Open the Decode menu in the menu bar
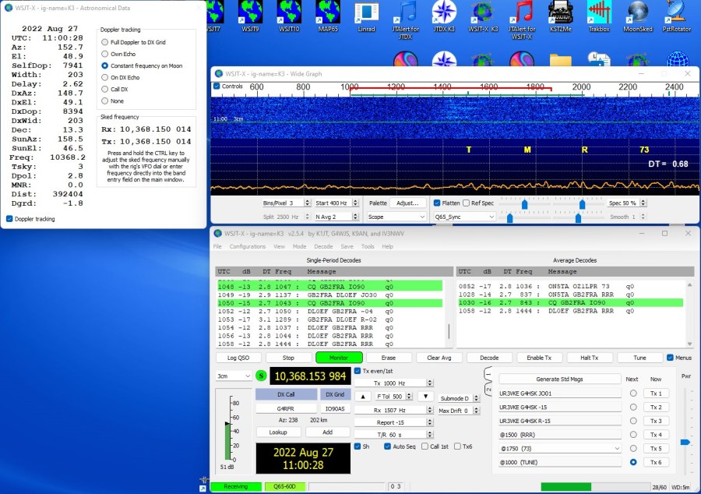The width and height of the screenshot is (701, 494). coord(323,246)
